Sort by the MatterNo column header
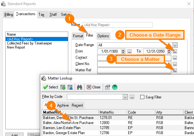Image resolution: width=194 pixels, height=136 pixels. point(113,112)
